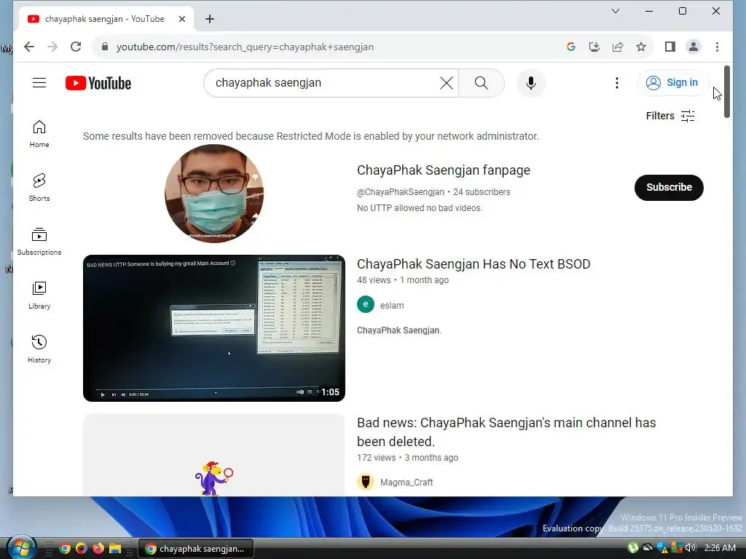This screenshot has width=746, height=559.
Task: Open File Explorer from the taskbar
Action: [x=114, y=549]
